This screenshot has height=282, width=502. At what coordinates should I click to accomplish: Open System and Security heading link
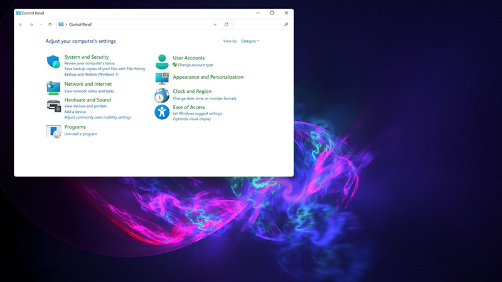pos(87,57)
